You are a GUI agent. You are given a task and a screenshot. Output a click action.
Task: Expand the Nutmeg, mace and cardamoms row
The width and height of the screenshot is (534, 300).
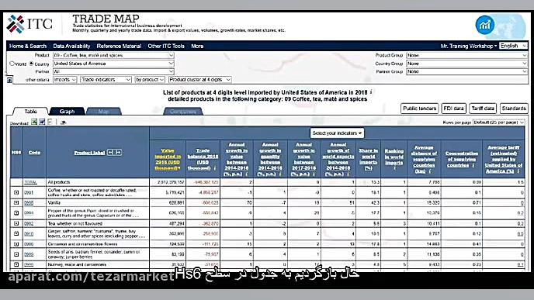pos(16,264)
